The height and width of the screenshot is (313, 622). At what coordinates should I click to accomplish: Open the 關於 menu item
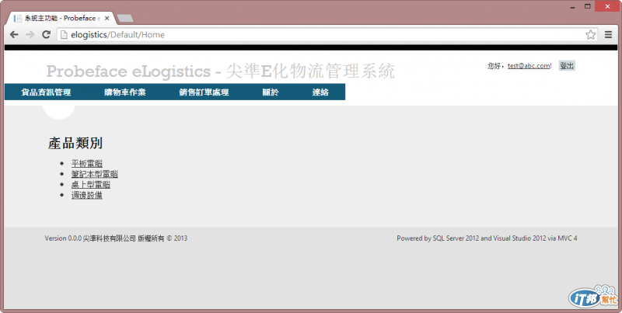(x=271, y=92)
